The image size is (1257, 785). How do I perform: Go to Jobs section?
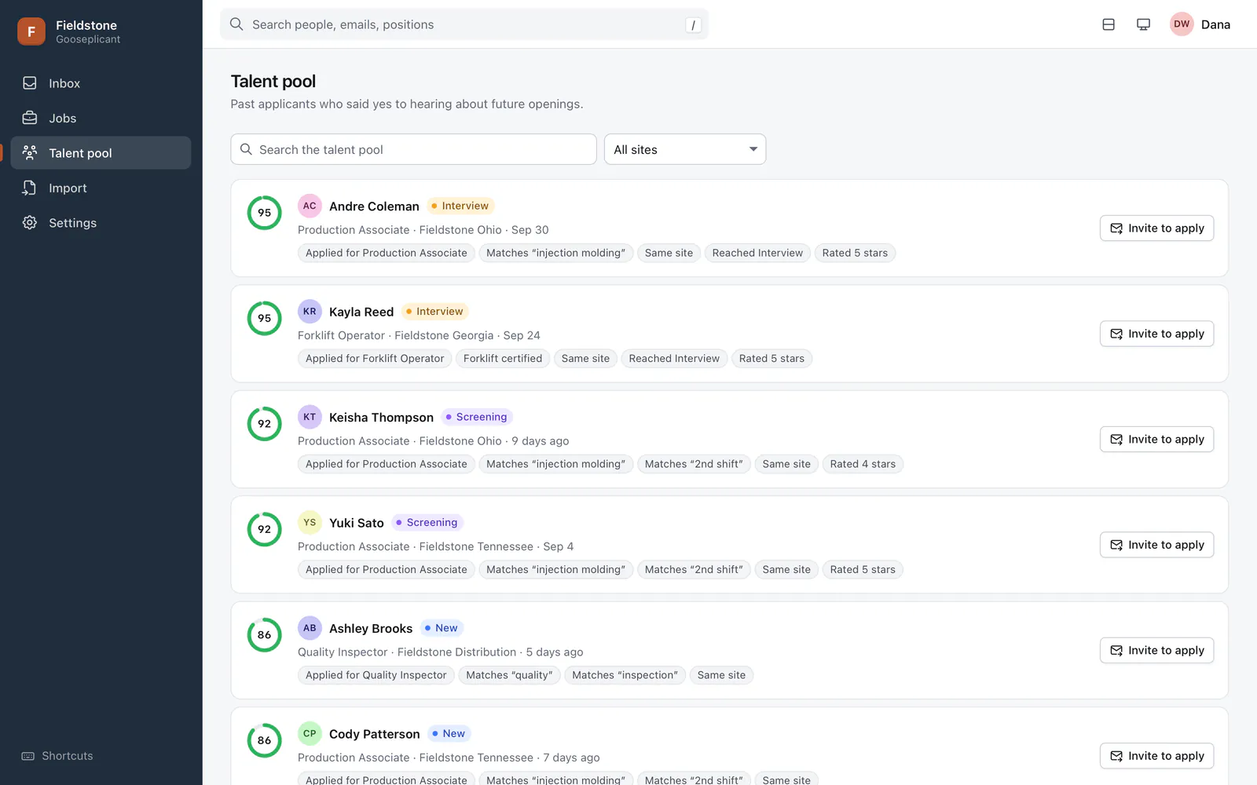coord(101,118)
